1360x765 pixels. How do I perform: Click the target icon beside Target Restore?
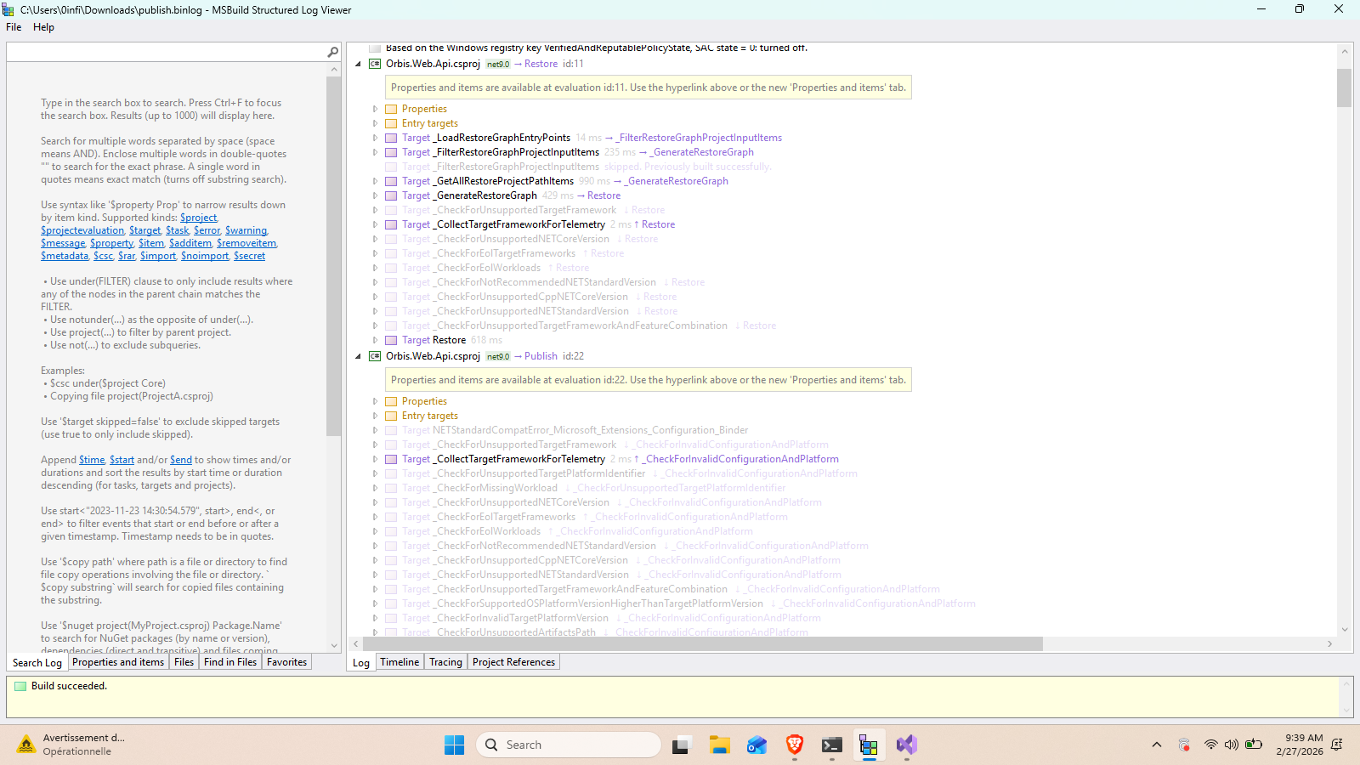[391, 339]
